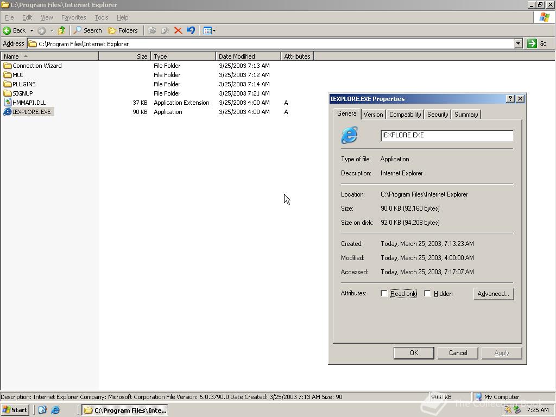Viewport: 556px width, 417px height.
Task: Click the IEXPLORE.EXE filename field
Action: [x=447, y=135]
